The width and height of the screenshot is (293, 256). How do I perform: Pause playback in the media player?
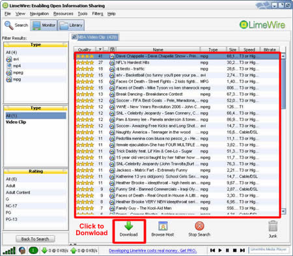(227, 250)
